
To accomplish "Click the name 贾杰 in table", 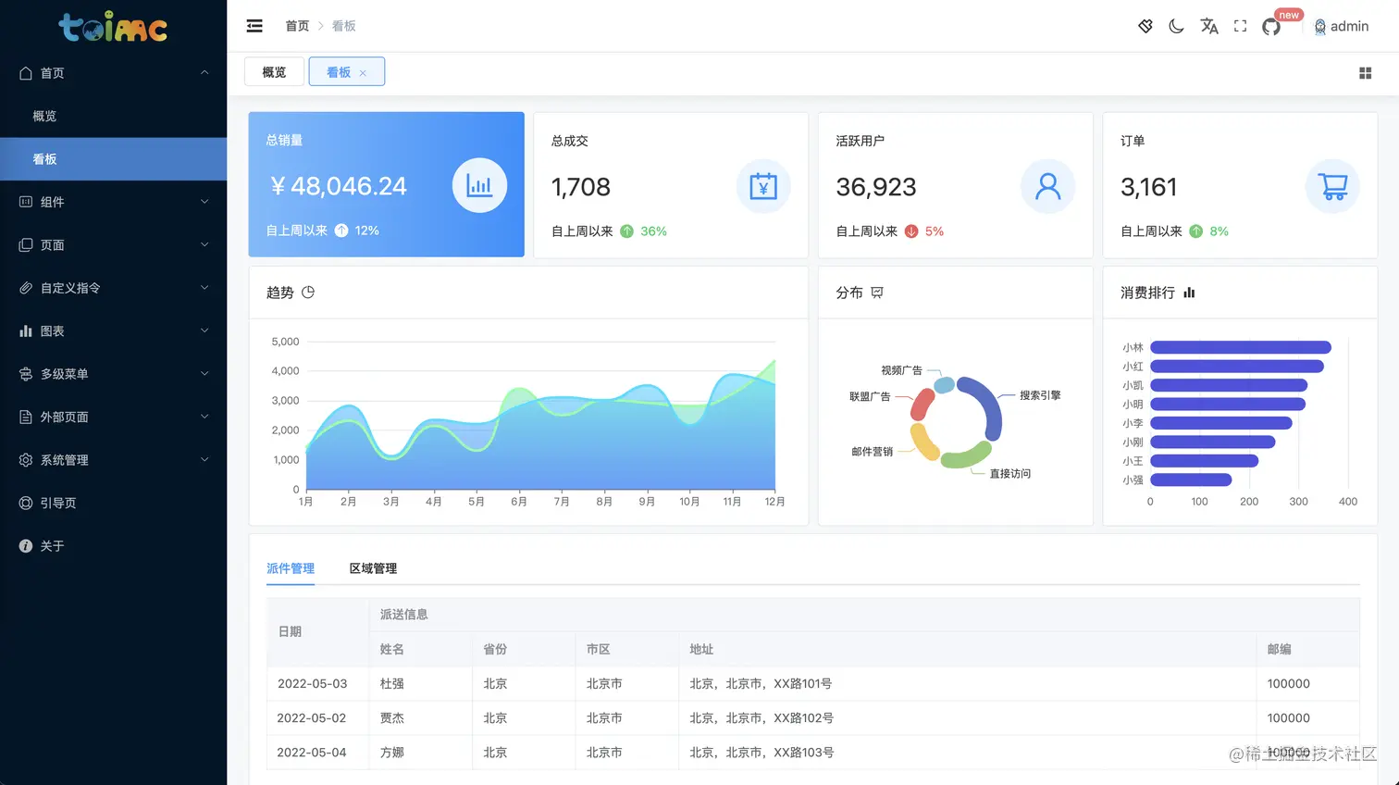I will pos(392,717).
